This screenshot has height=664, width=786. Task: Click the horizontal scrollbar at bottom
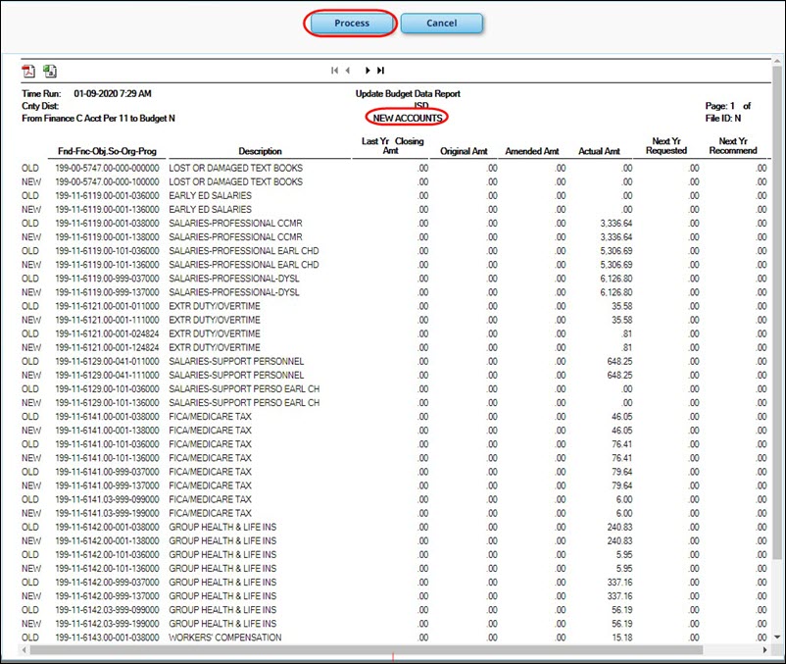tap(363, 649)
